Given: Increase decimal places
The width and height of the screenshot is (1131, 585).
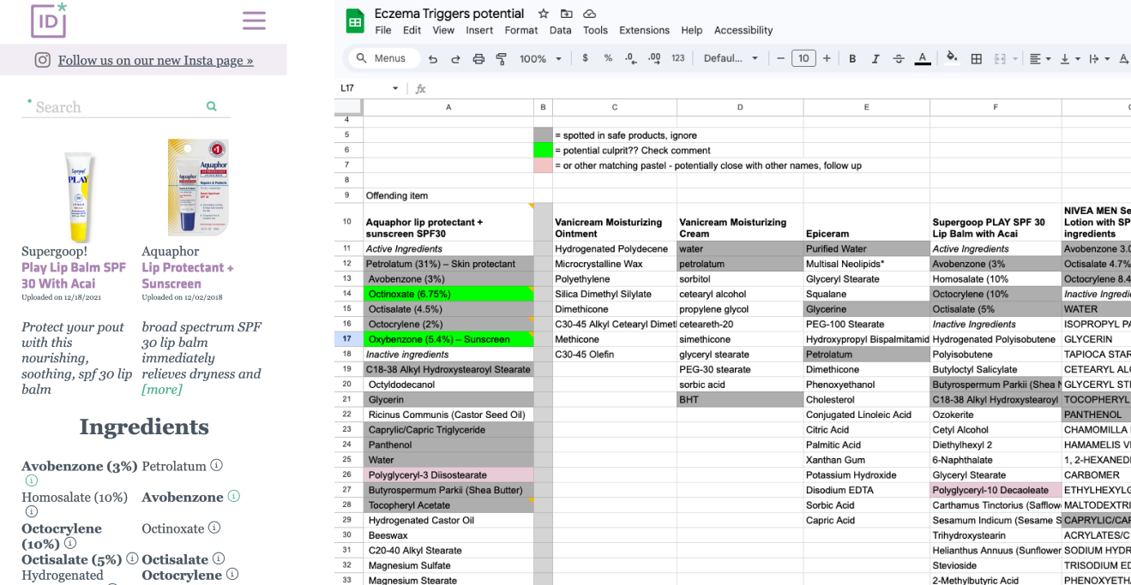Looking at the screenshot, I should [x=654, y=58].
